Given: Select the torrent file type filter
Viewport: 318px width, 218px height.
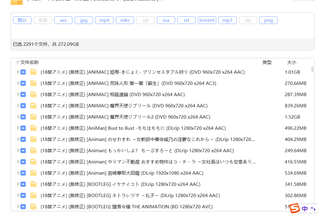Looking at the screenshot, I should pos(207,20).
